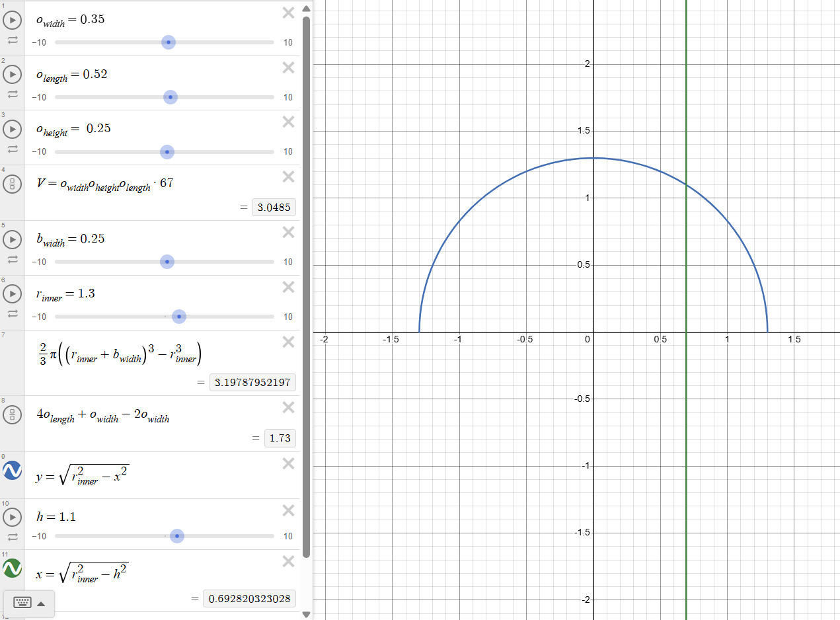The width and height of the screenshot is (840, 620).
Task: Click the r_inner slider handle
Action: (x=178, y=317)
